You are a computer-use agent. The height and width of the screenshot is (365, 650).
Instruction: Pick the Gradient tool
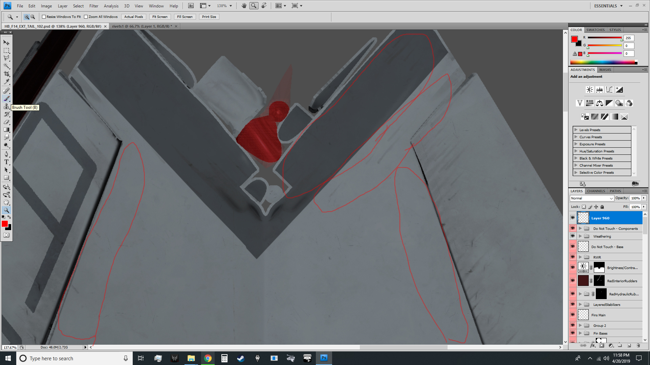6,130
